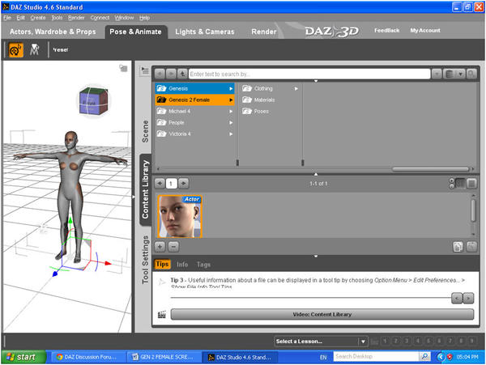Open the File menu
486x365 pixels.
7,18
